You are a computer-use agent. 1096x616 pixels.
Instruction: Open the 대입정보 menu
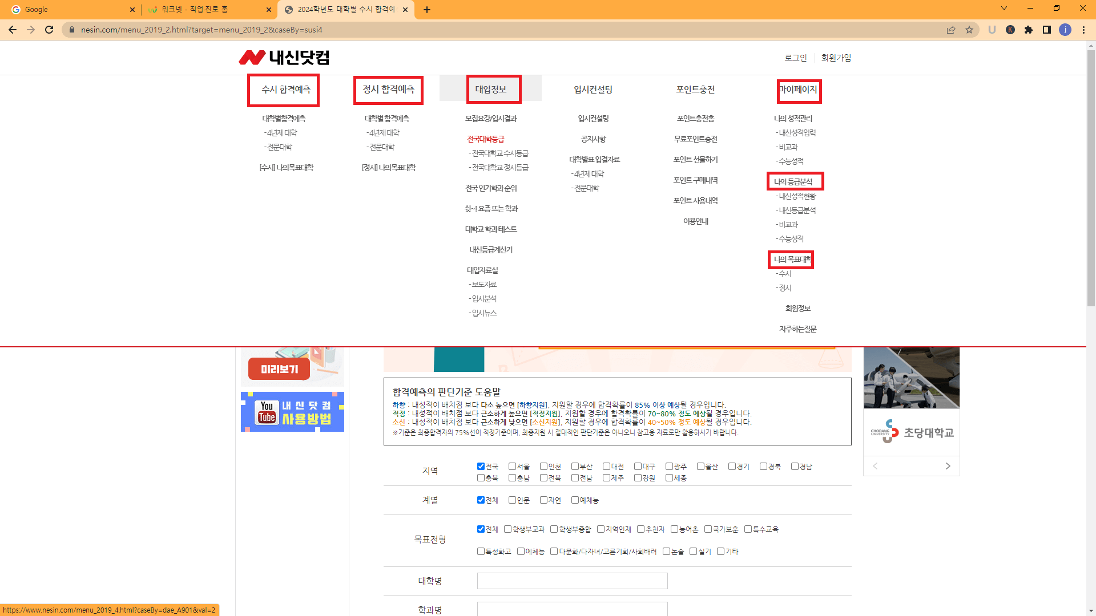(490, 89)
